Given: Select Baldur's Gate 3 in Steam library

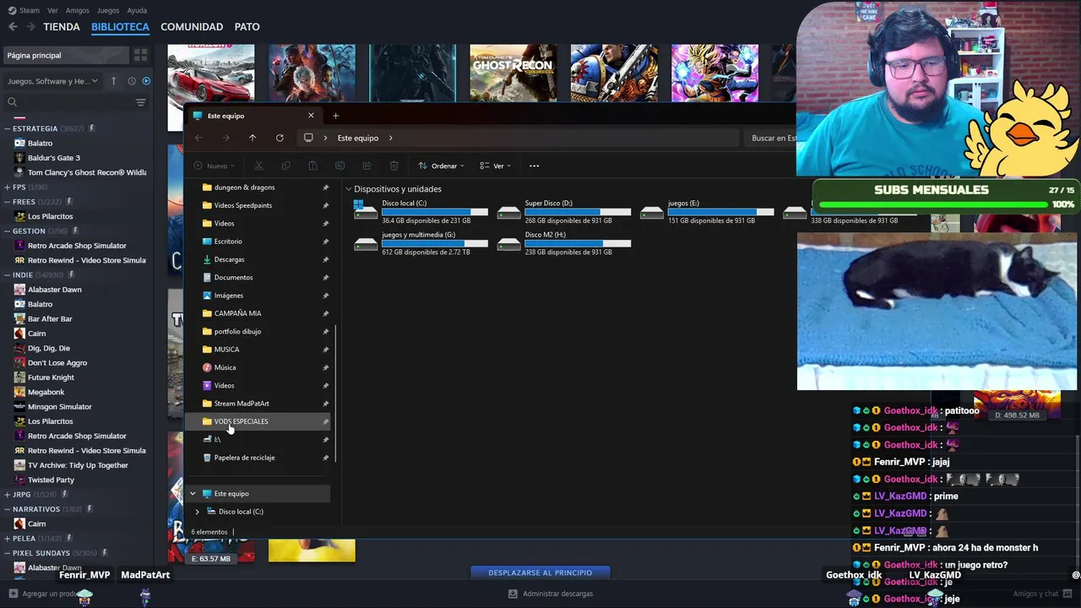Looking at the screenshot, I should click(x=54, y=158).
